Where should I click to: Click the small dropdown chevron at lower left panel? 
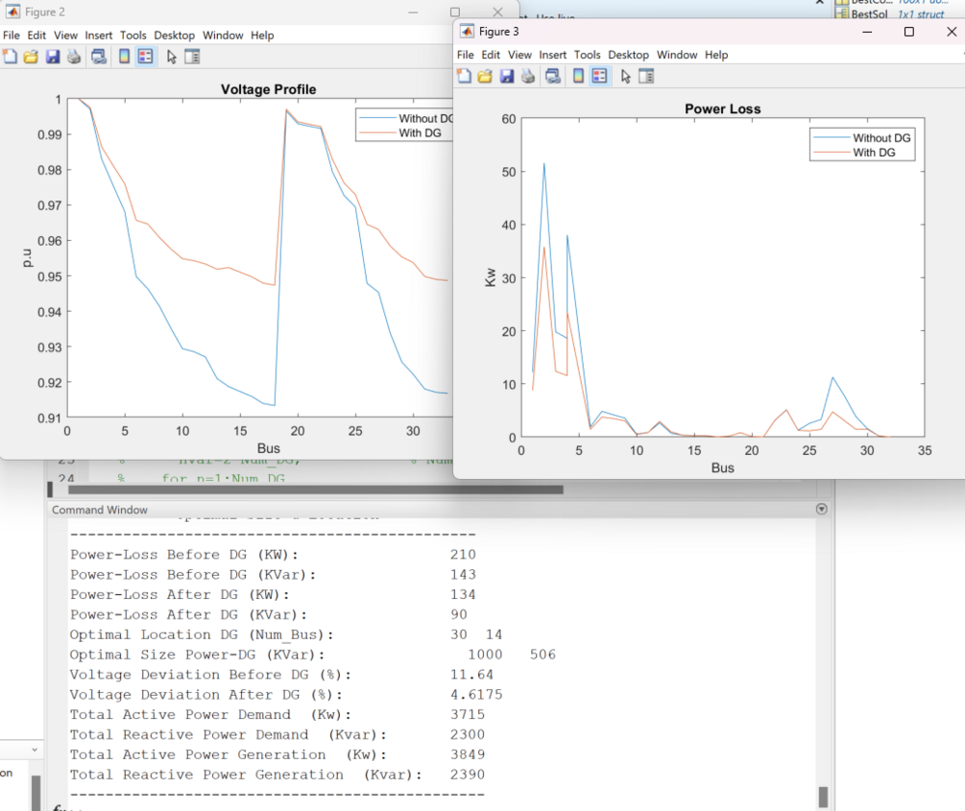[35, 750]
